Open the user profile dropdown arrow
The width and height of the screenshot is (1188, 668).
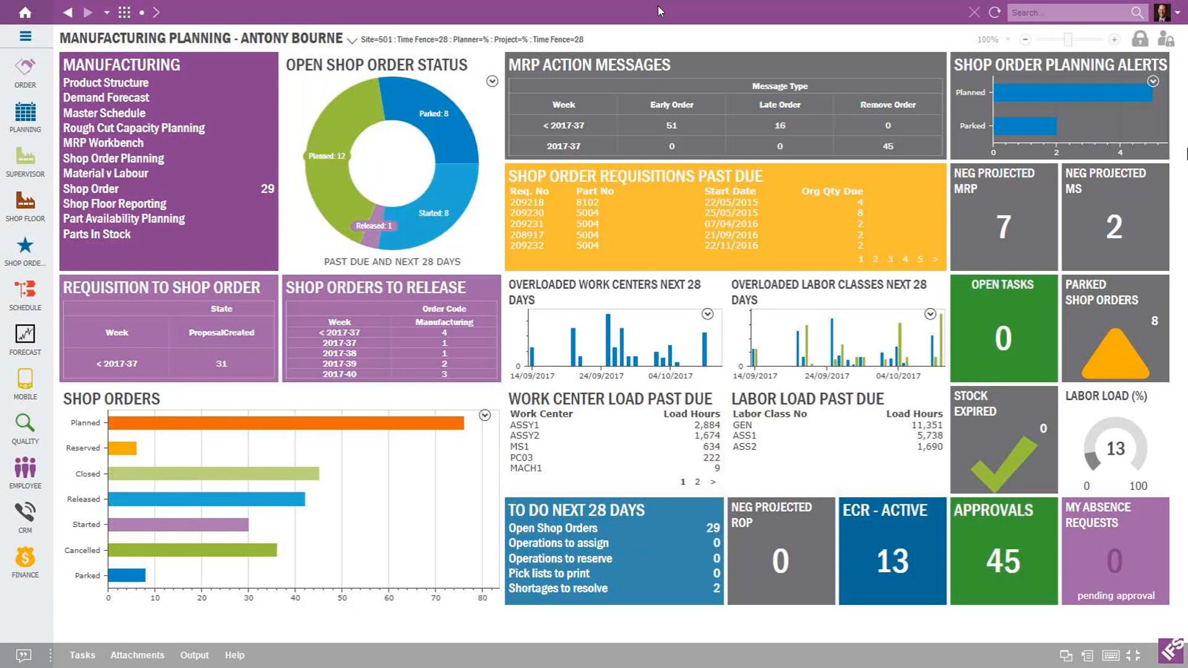1178,12
